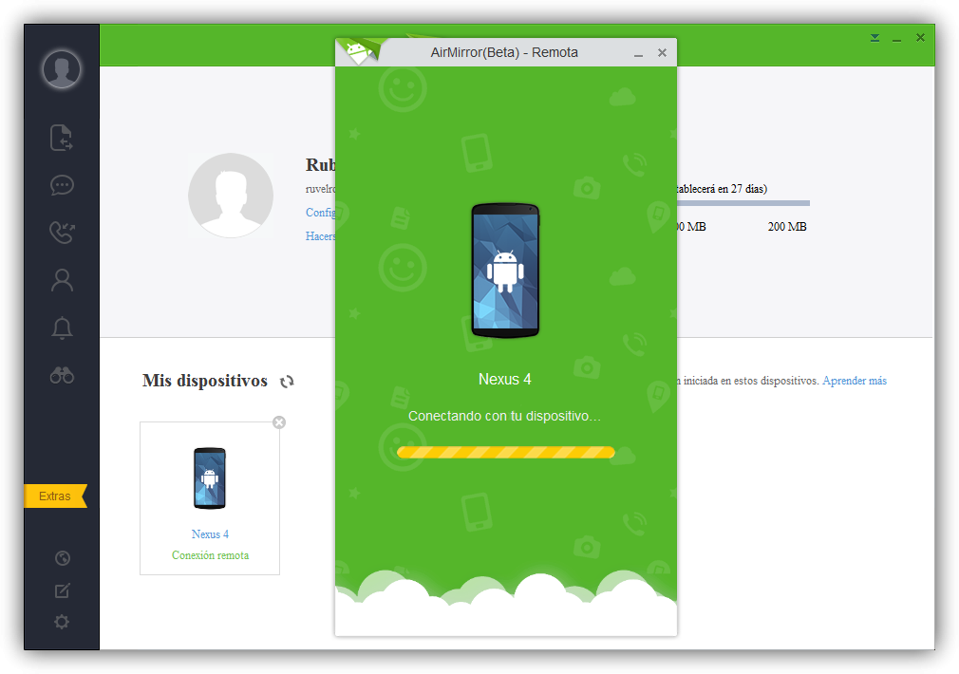Click the yellow connecting progress bar
Viewport: 959px width, 674px height.
[506, 453]
